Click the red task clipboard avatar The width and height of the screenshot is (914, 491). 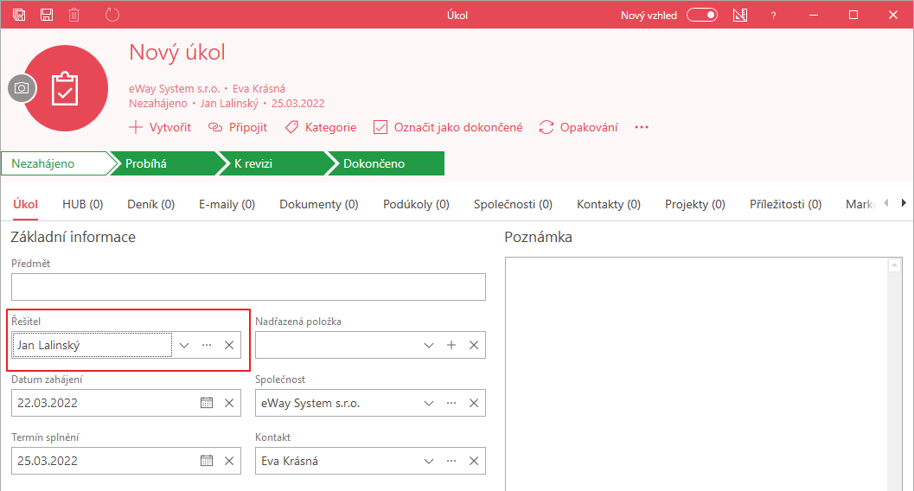tap(65, 88)
